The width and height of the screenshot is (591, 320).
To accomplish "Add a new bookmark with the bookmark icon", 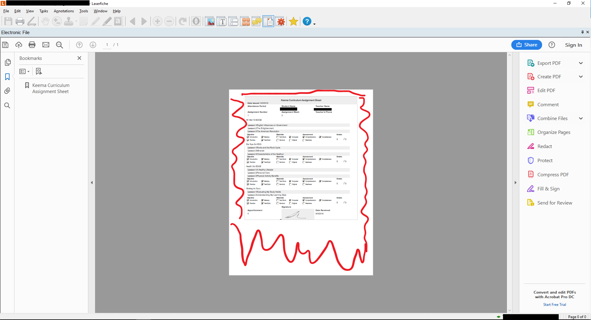I will (x=39, y=72).
